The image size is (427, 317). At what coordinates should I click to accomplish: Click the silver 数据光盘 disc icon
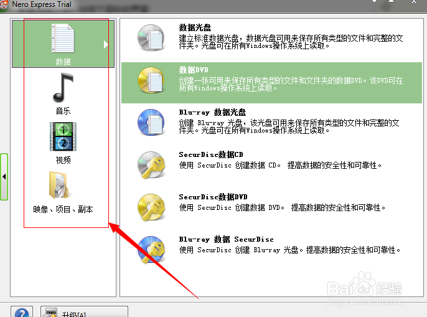[151, 37]
